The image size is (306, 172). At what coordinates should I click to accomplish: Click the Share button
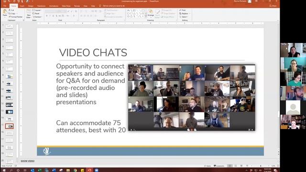click(x=273, y=6)
